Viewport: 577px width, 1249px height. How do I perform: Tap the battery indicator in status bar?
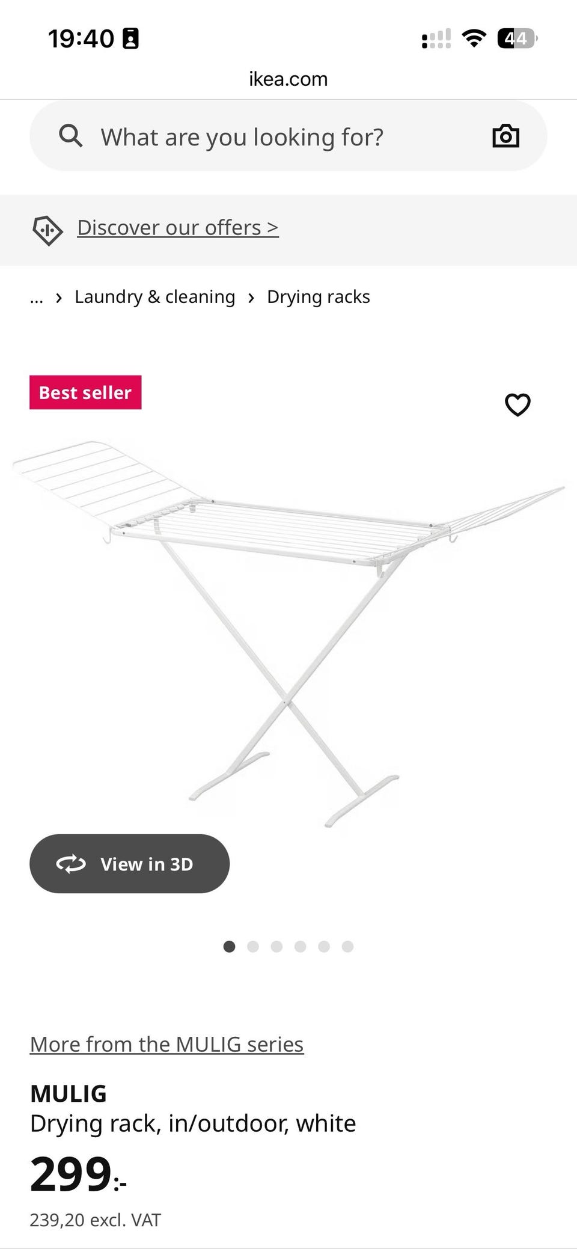pyautogui.click(x=517, y=38)
